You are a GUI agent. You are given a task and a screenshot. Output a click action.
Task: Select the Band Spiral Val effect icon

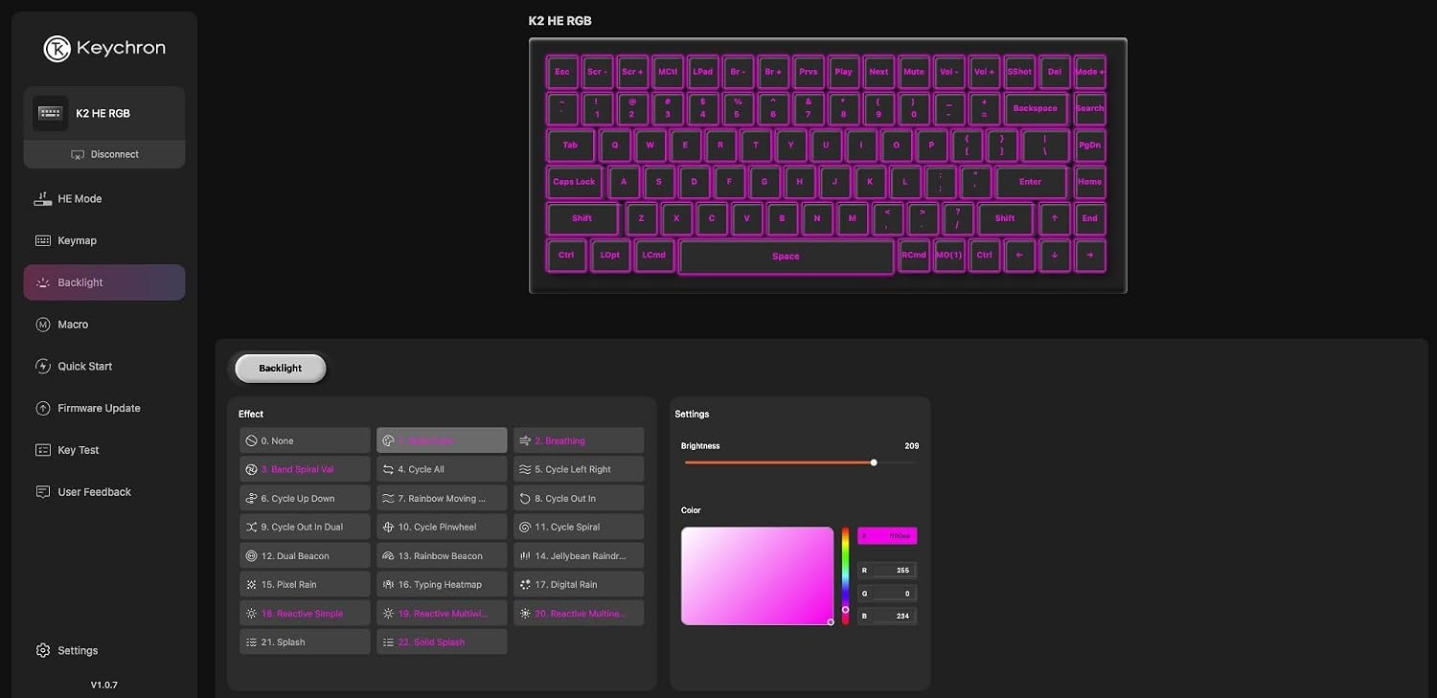coord(251,469)
